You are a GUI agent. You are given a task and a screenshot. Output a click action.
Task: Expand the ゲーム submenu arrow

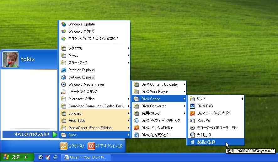tap(128, 56)
